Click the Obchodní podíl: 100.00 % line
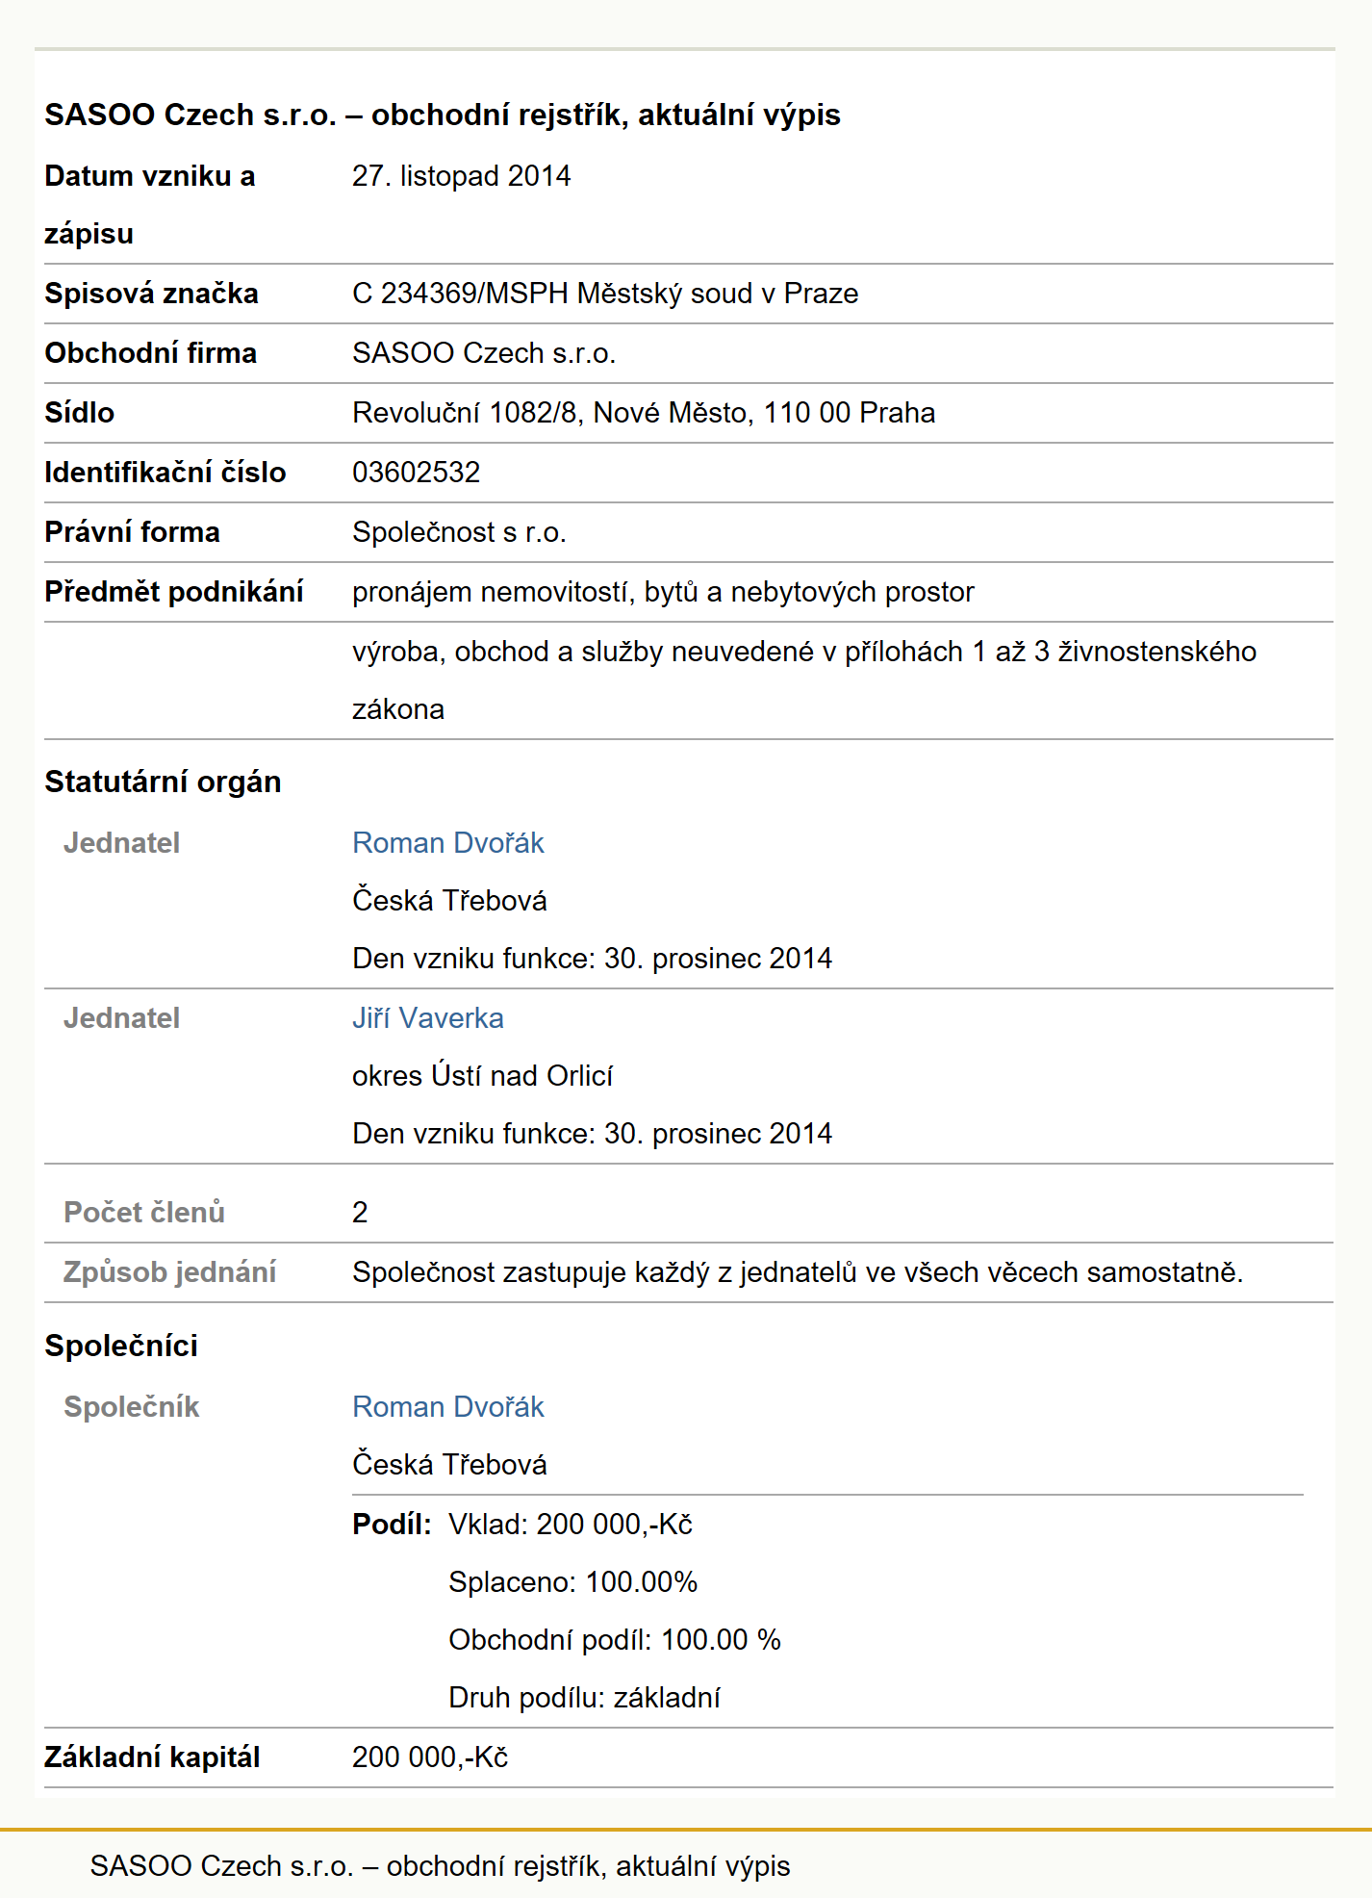The width and height of the screenshot is (1372, 1898). 615,1640
